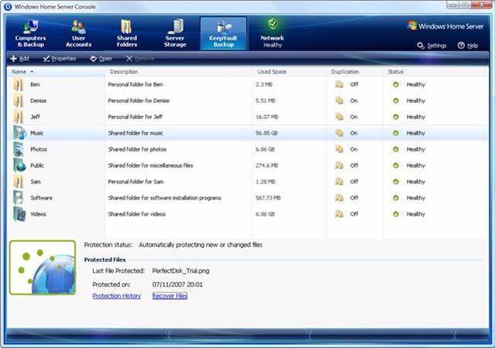Click green status icon for Ben
This screenshot has width=495, height=348.
point(395,84)
